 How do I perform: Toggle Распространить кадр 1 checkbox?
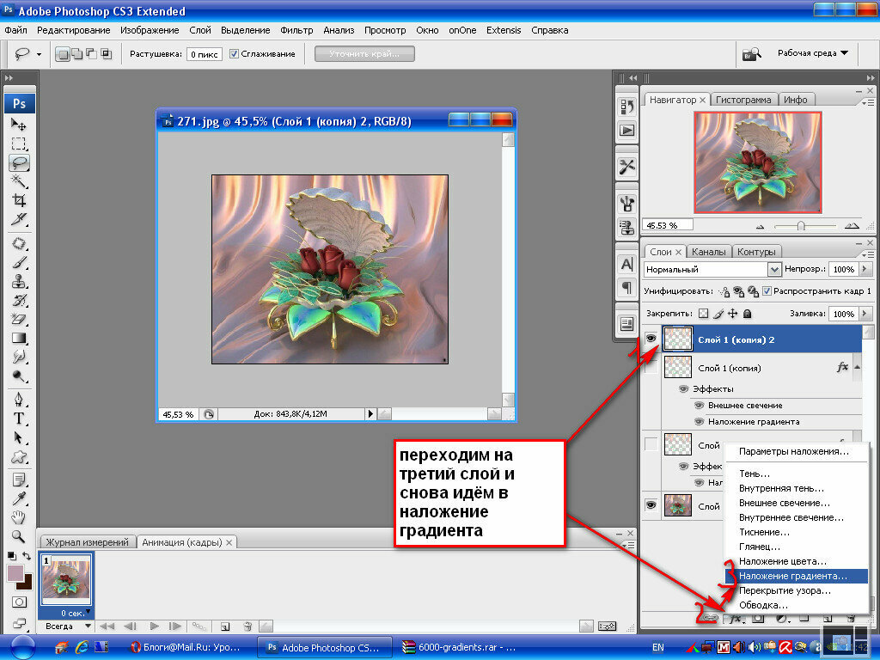click(x=767, y=290)
